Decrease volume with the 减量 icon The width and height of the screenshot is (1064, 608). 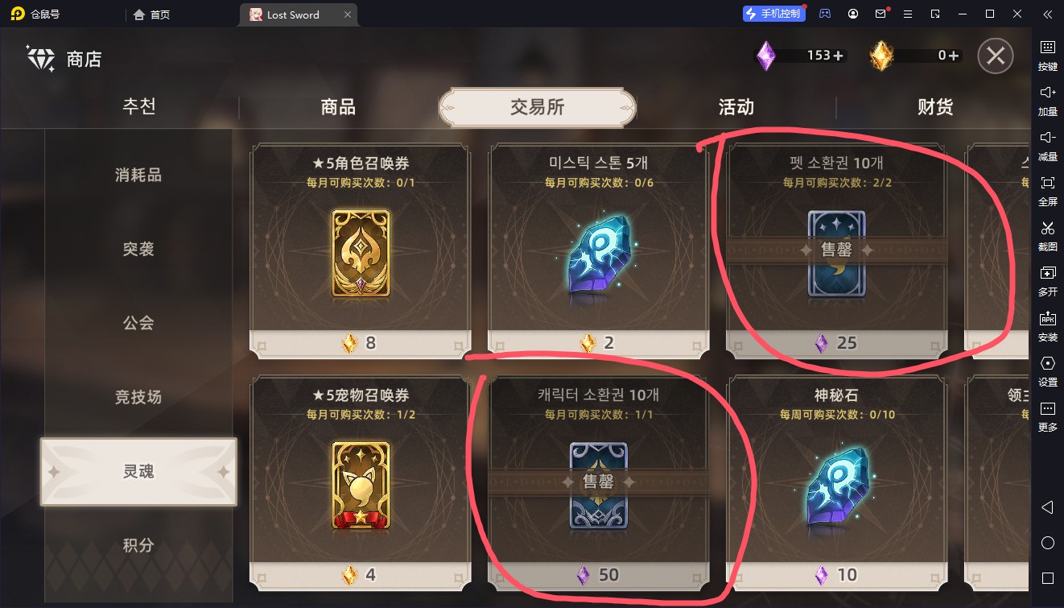pyautogui.click(x=1047, y=146)
